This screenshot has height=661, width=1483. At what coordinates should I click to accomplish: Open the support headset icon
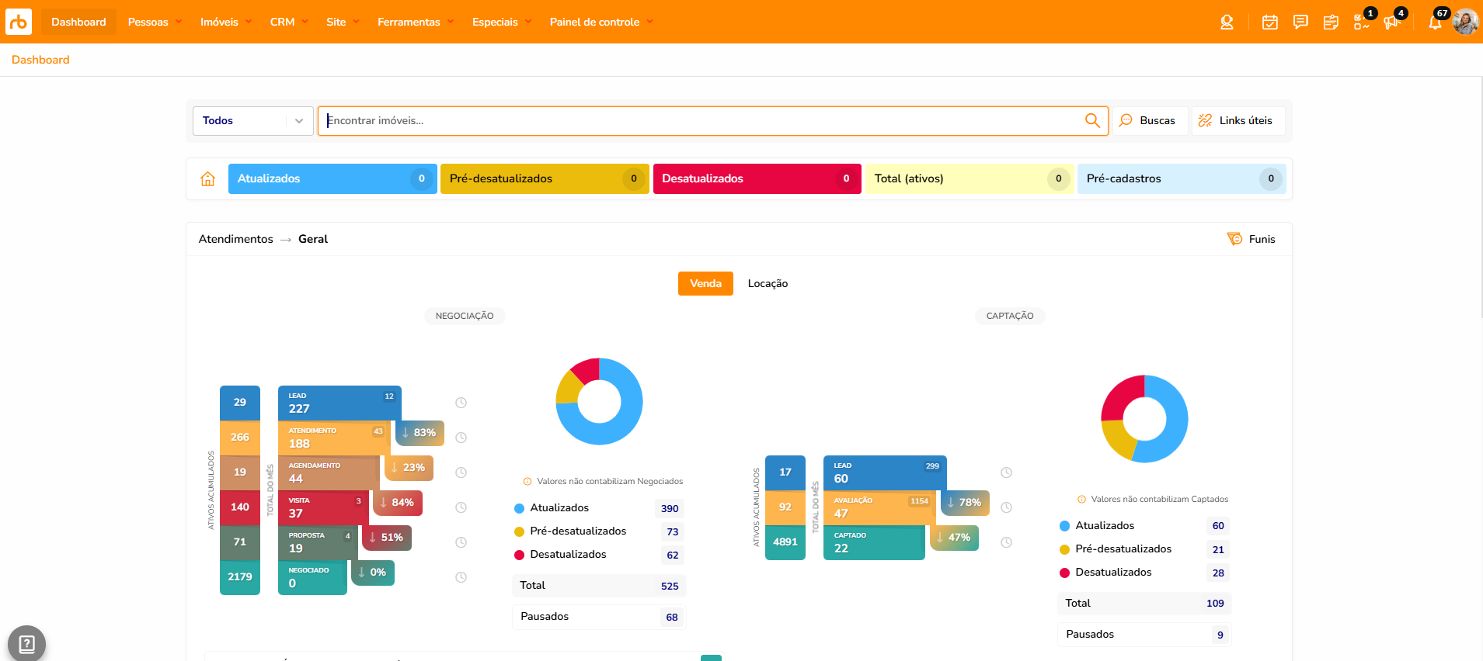point(1227,22)
